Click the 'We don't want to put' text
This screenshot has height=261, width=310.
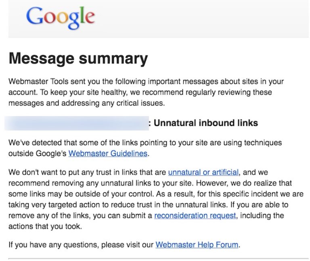pyautogui.click(x=44, y=172)
